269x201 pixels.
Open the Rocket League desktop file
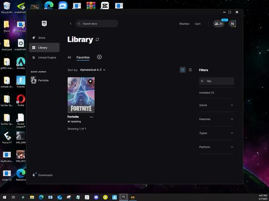[21, 121]
